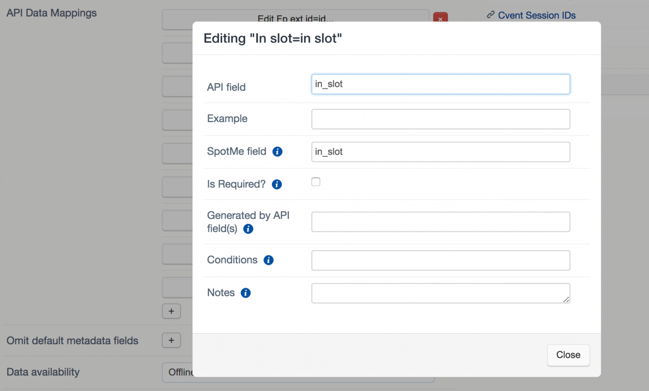Viewport: 649px width, 391px height.
Task: Click the Example field label
Action: pos(227,119)
